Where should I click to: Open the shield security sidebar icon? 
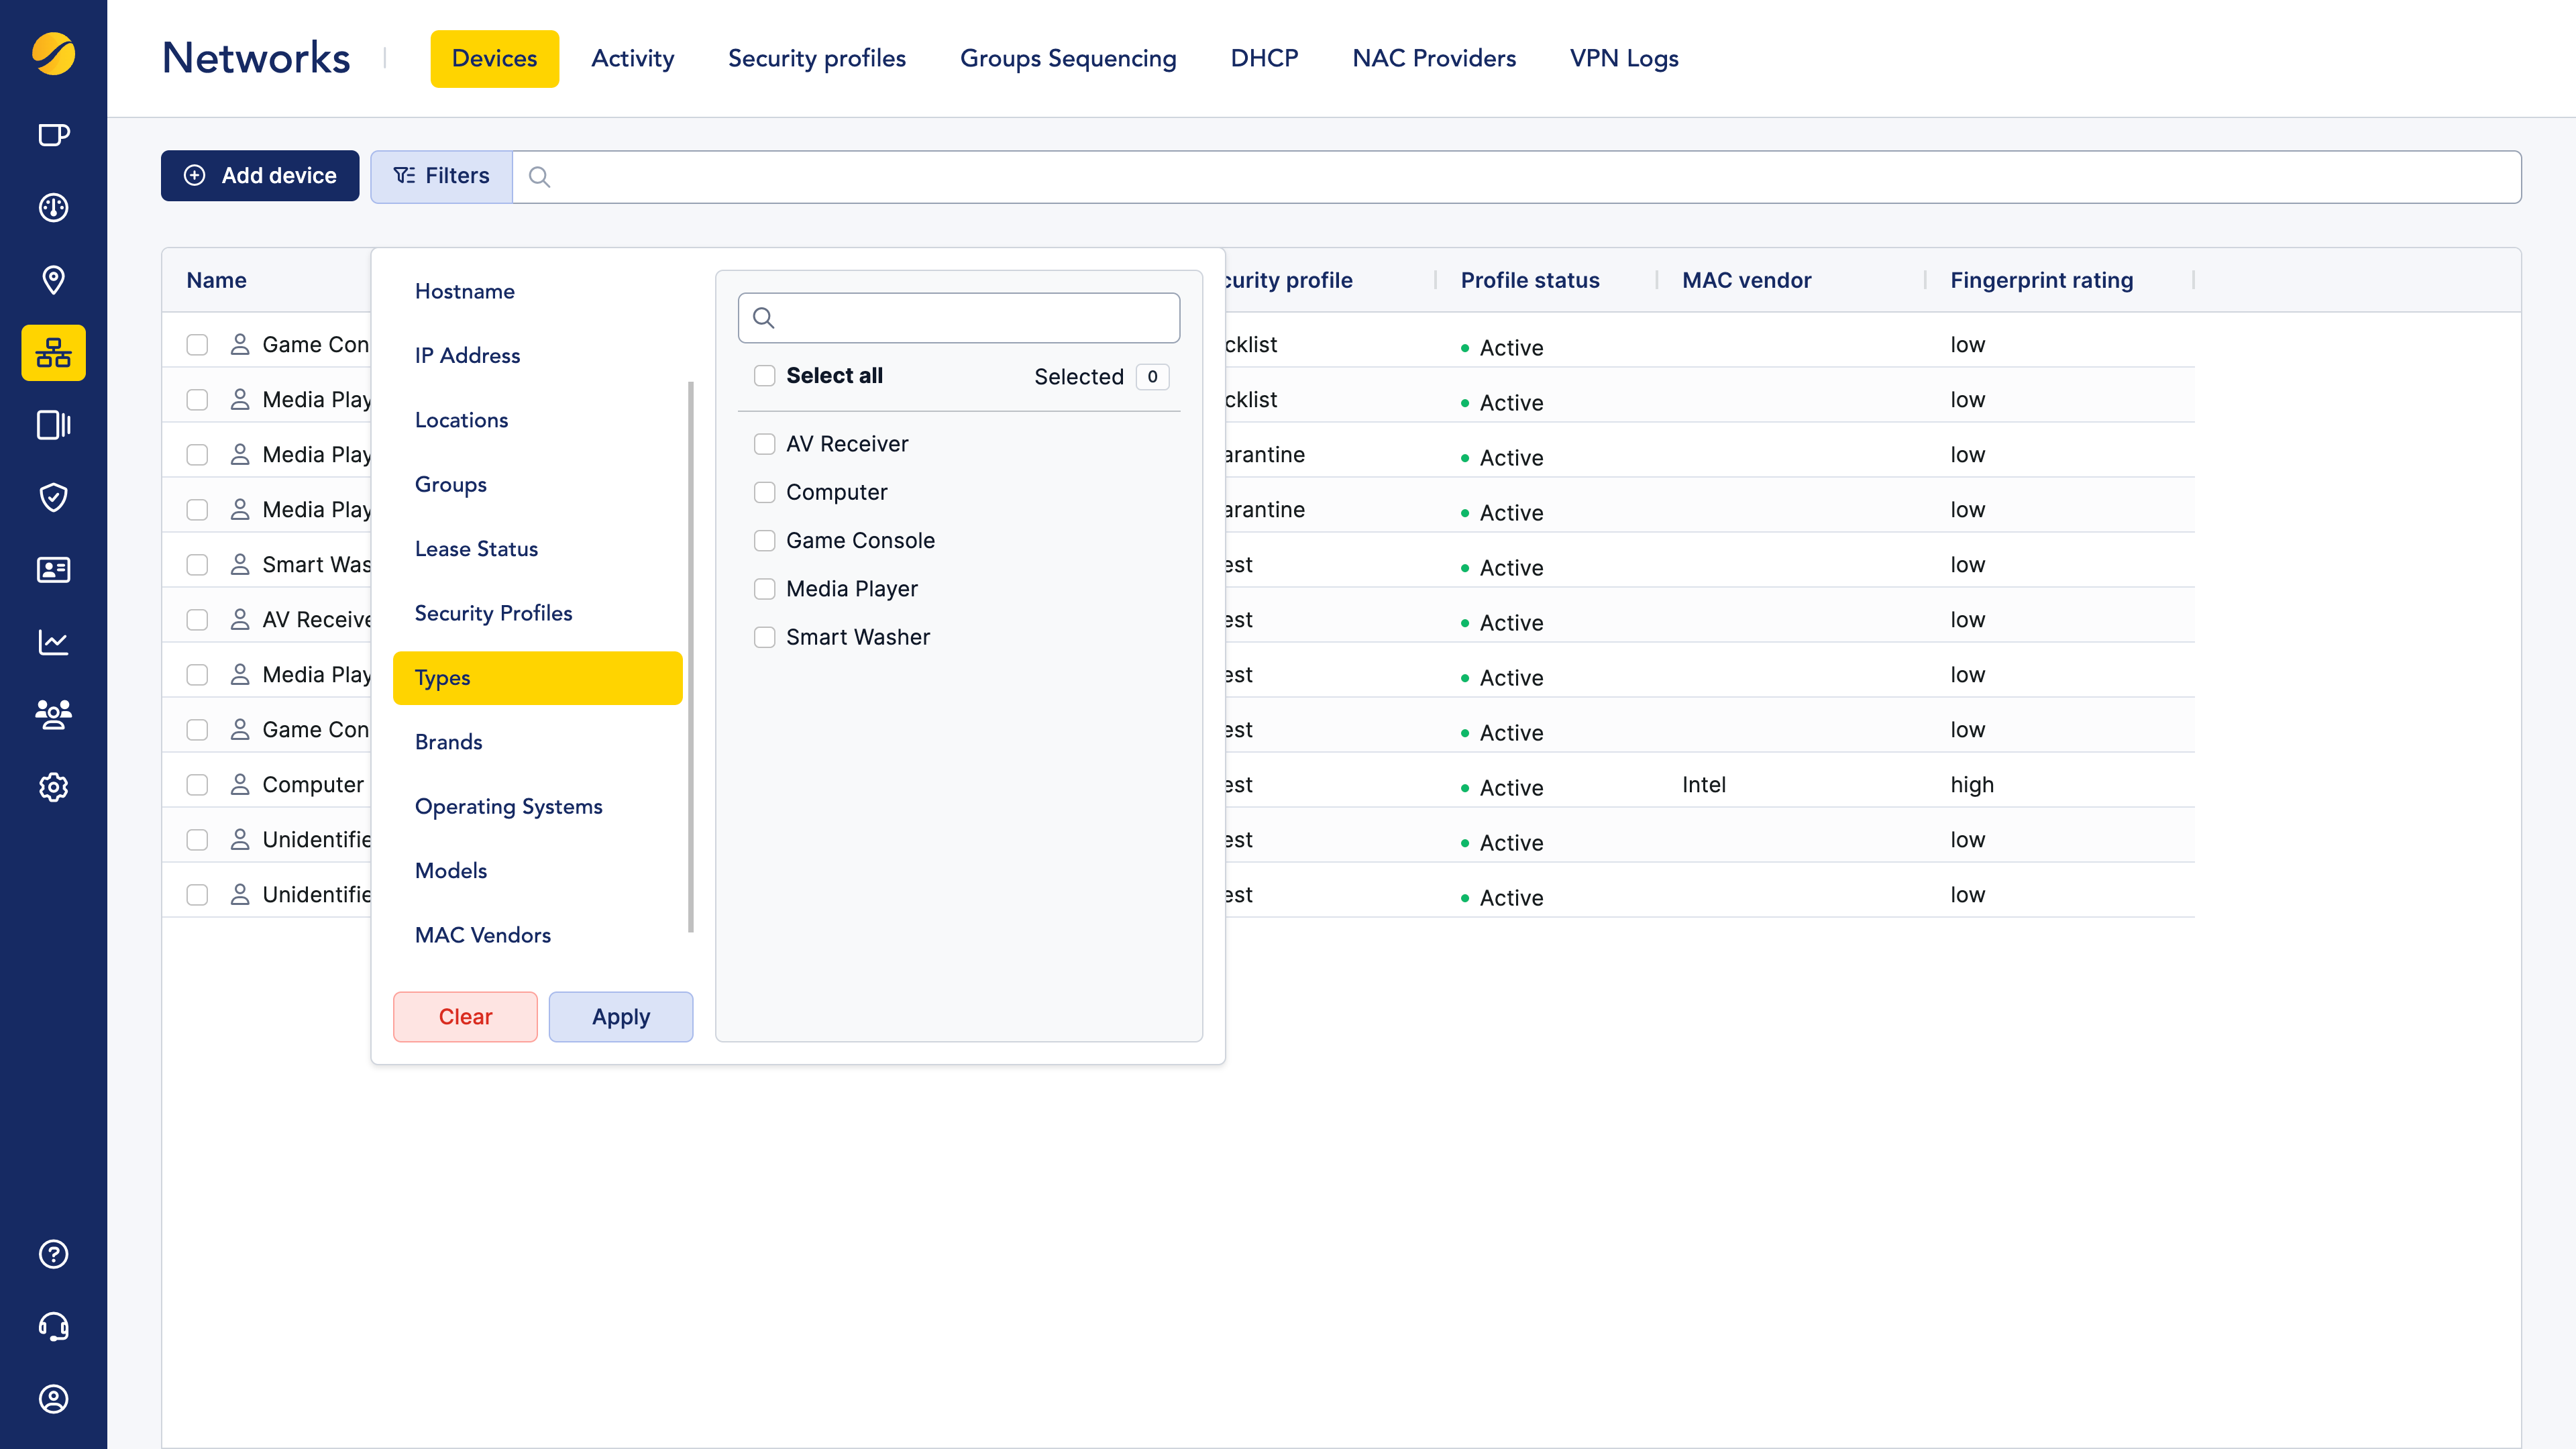click(x=53, y=497)
